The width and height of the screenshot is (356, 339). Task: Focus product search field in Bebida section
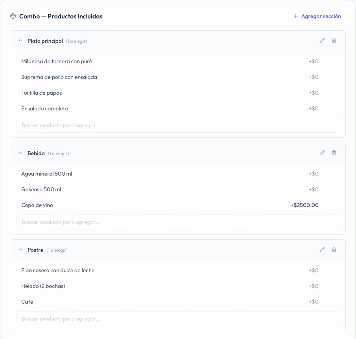(178, 222)
